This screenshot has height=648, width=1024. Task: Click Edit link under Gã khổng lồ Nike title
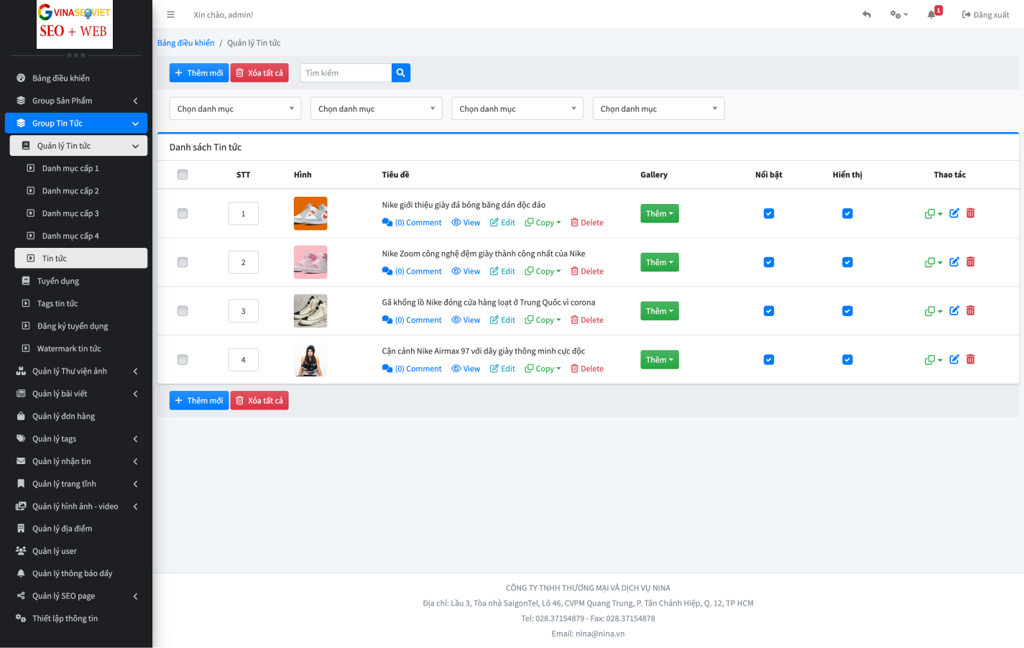coord(502,320)
